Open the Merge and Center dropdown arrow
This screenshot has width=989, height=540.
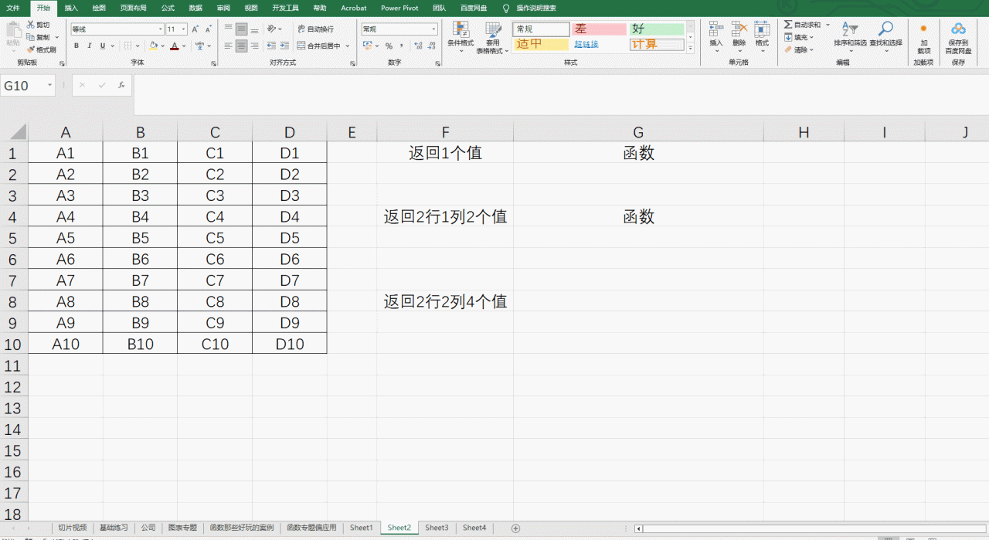pyautogui.click(x=348, y=46)
